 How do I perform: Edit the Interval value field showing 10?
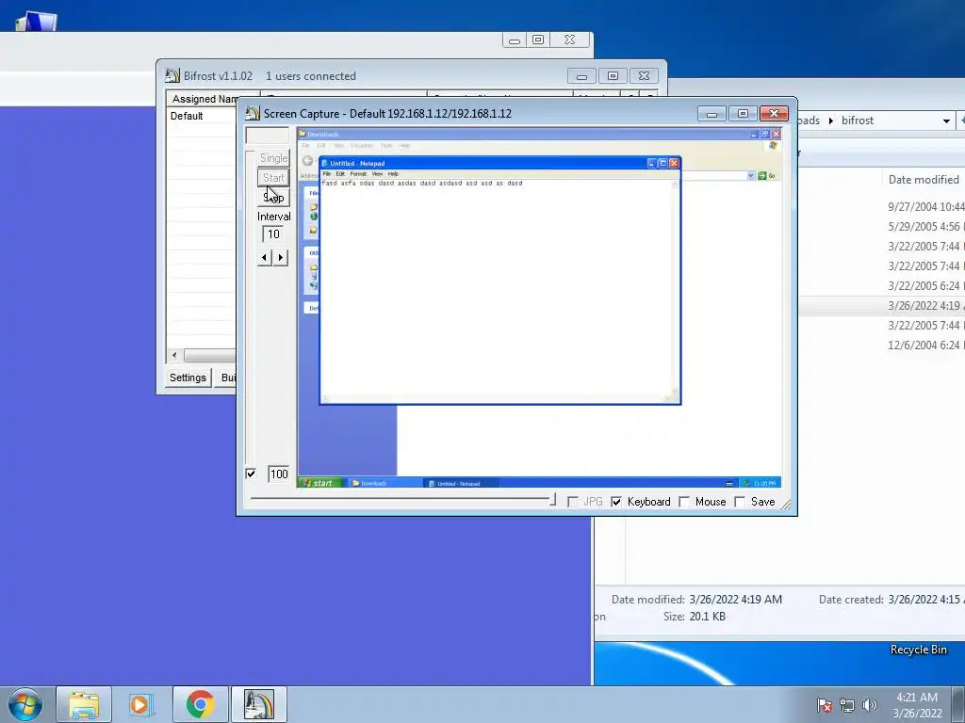coord(273,233)
